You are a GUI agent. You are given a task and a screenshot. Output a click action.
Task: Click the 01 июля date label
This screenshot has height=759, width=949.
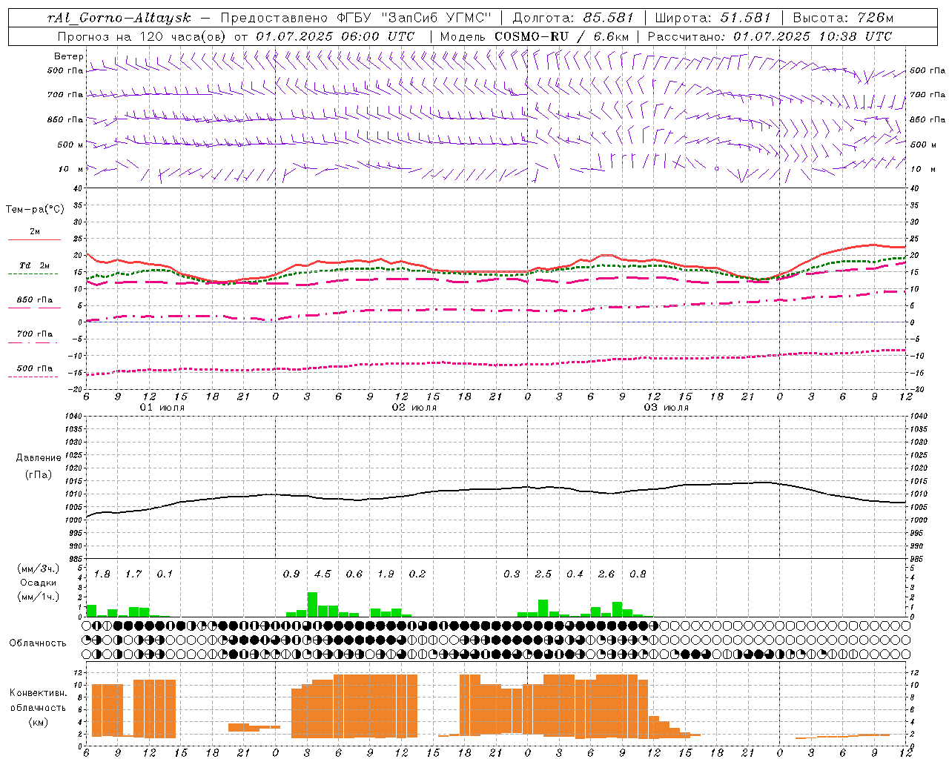[x=162, y=408]
